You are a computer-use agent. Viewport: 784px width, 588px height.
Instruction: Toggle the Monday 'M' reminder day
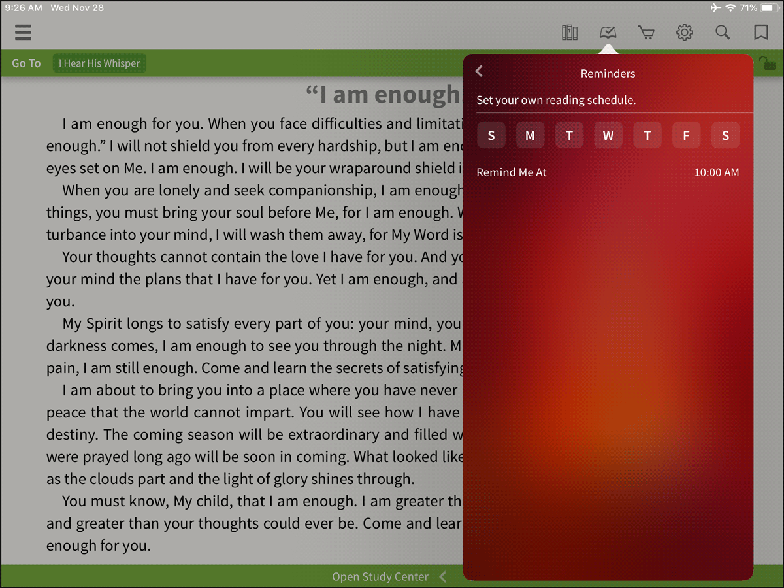pyautogui.click(x=530, y=136)
